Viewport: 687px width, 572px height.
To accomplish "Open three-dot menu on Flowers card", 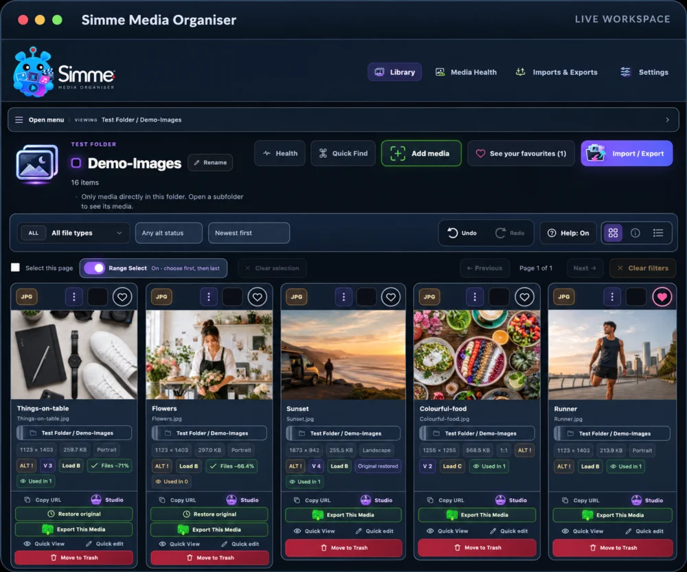I will click(209, 297).
